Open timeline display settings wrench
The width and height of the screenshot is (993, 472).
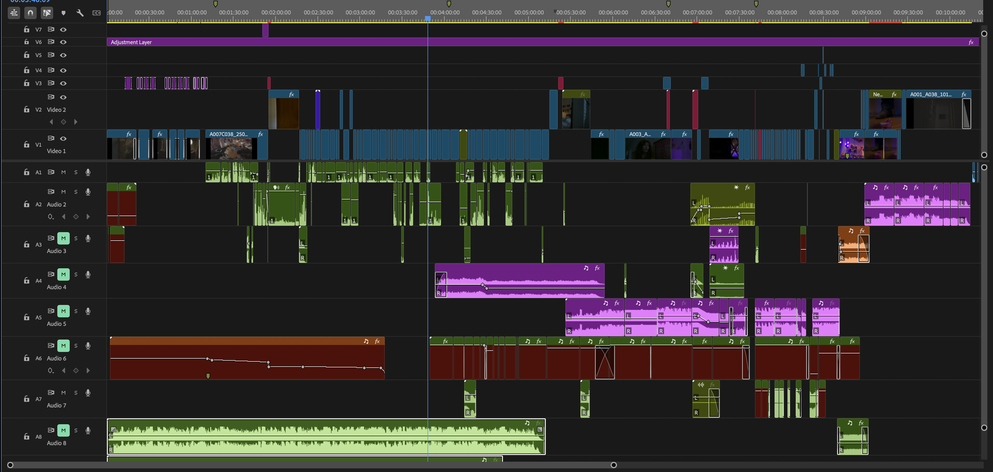(80, 13)
